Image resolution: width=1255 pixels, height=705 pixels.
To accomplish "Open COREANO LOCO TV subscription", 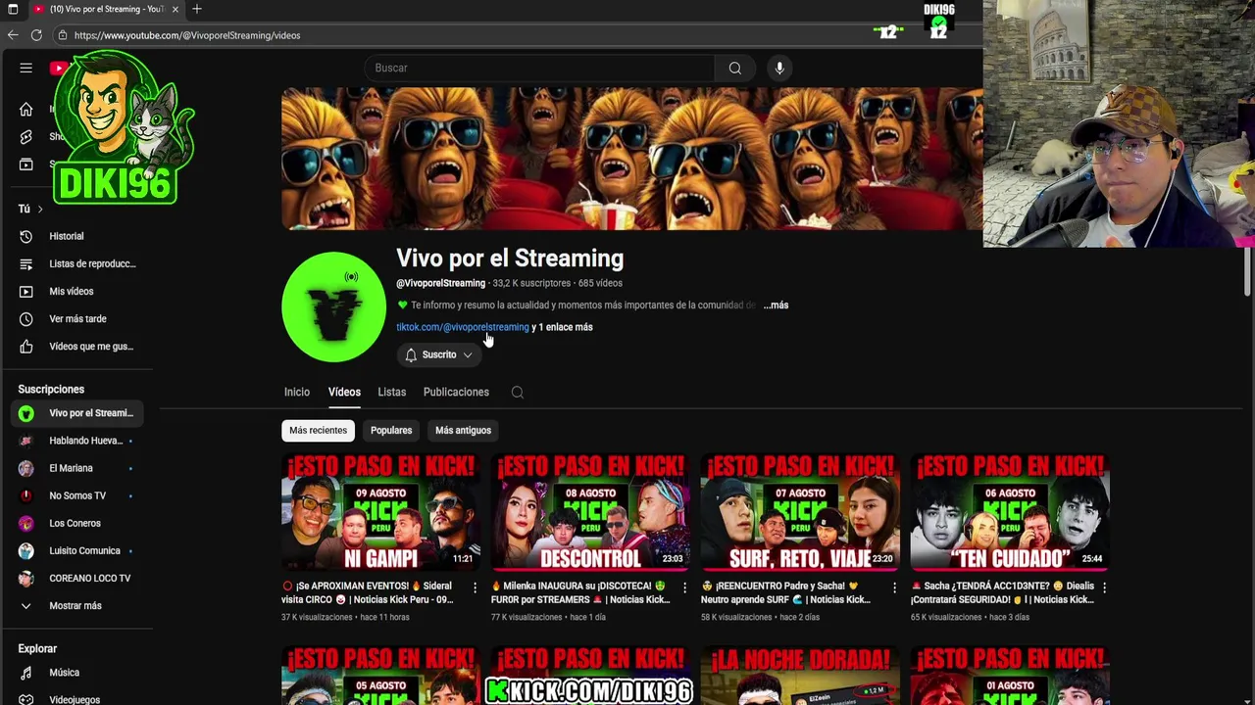I will (x=75, y=578).
